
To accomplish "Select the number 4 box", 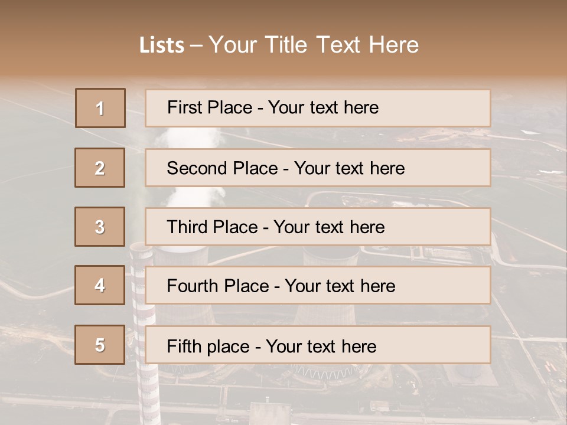I will pos(100,285).
